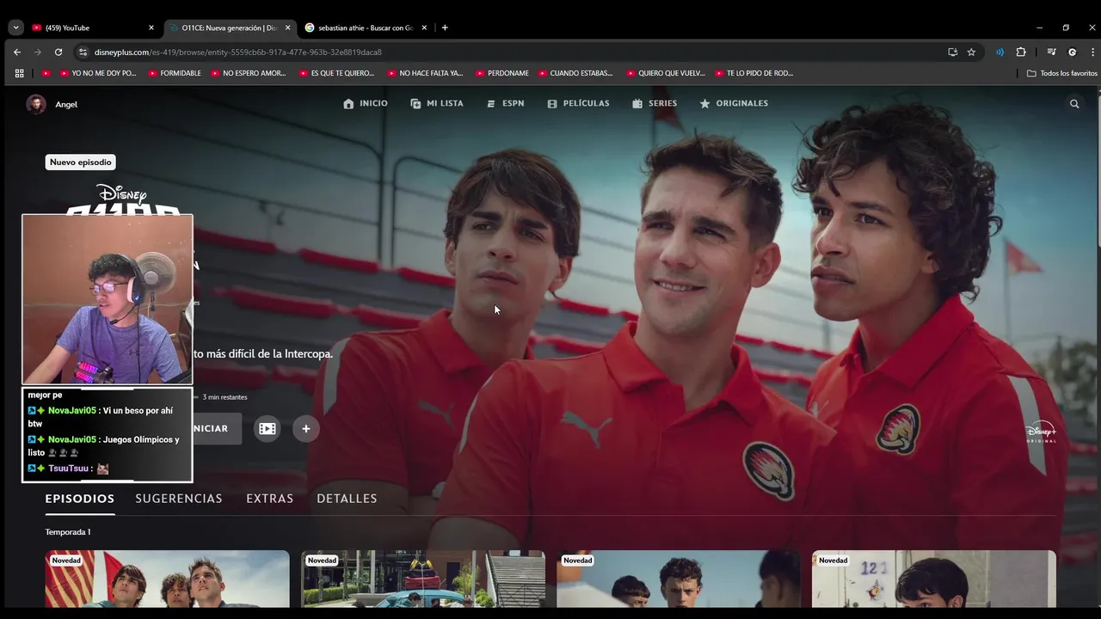The height and width of the screenshot is (619, 1101).
Task: Open the TE LO PIDO DE ROD... bookmark
Action: point(753,73)
